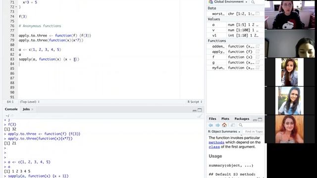Click the environment search magnifier icon
317x178 pixels.
(x=253, y=2)
